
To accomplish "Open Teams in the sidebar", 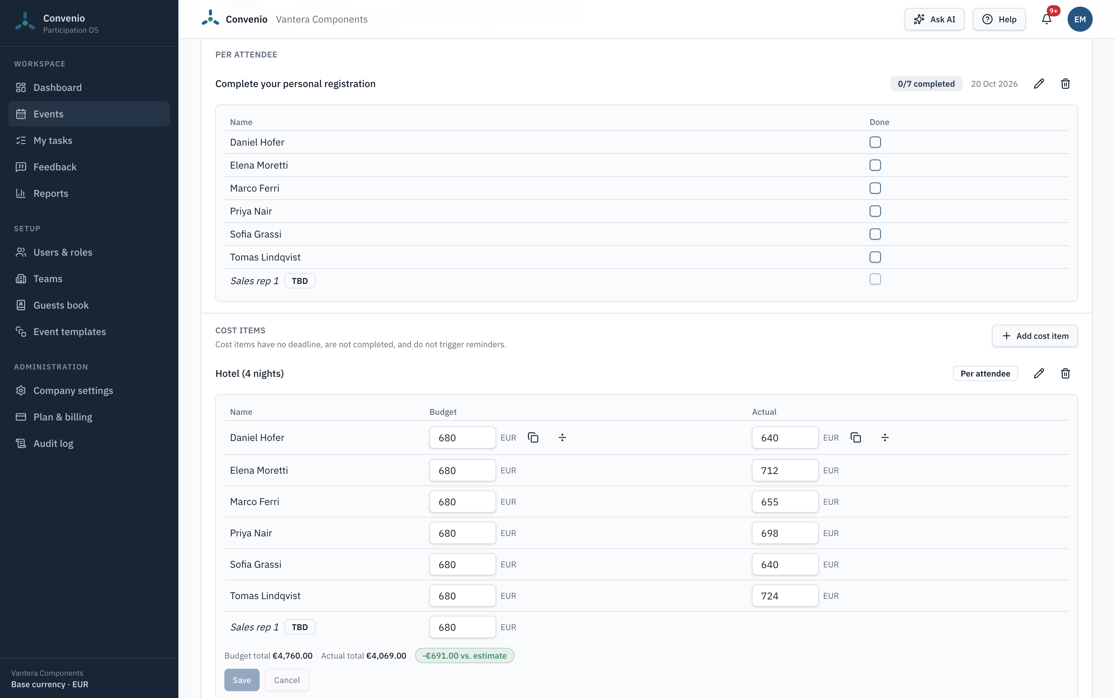I will pos(89,279).
